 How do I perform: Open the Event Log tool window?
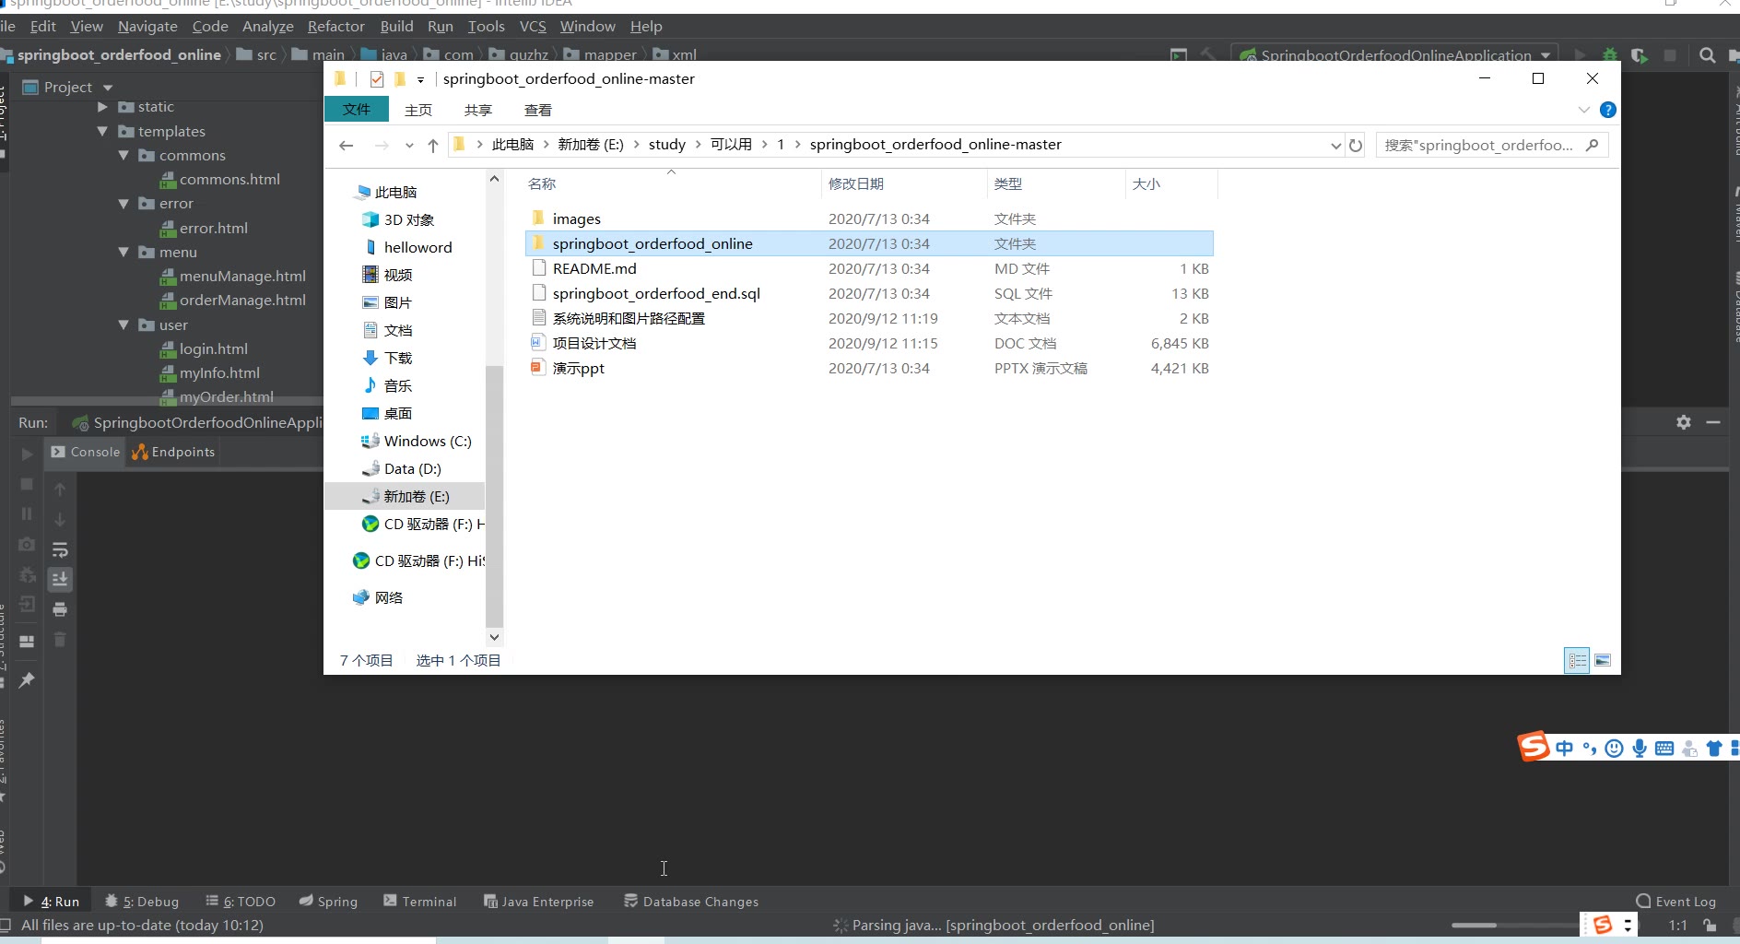[1675, 902]
